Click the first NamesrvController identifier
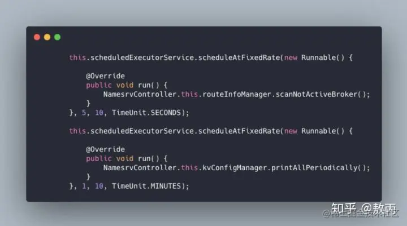Screen dimensions: 407x226 tap(140, 94)
